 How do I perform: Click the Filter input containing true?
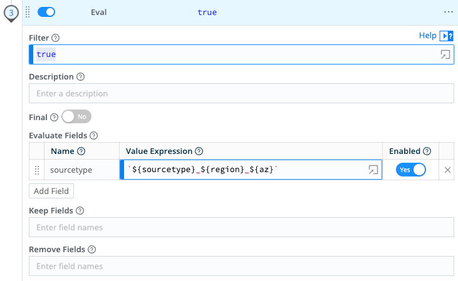232,54
